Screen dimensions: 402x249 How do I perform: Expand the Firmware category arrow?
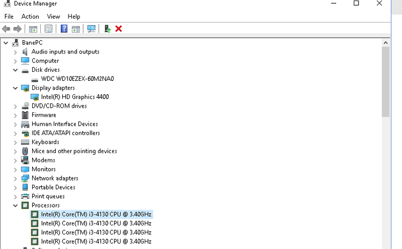(16, 115)
